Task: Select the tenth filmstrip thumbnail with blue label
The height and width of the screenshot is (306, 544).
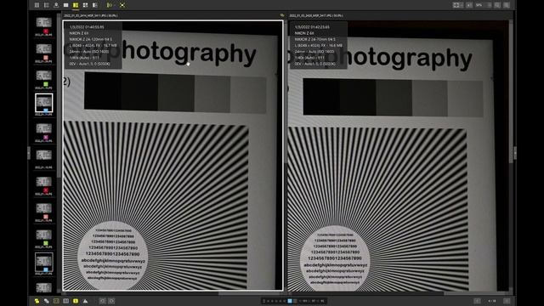Action: tap(43, 262)
